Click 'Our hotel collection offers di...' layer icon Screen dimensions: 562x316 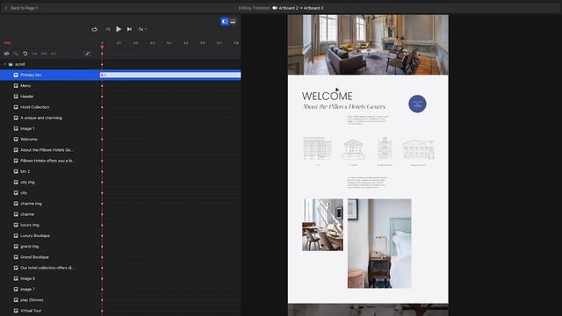[16, 268]
